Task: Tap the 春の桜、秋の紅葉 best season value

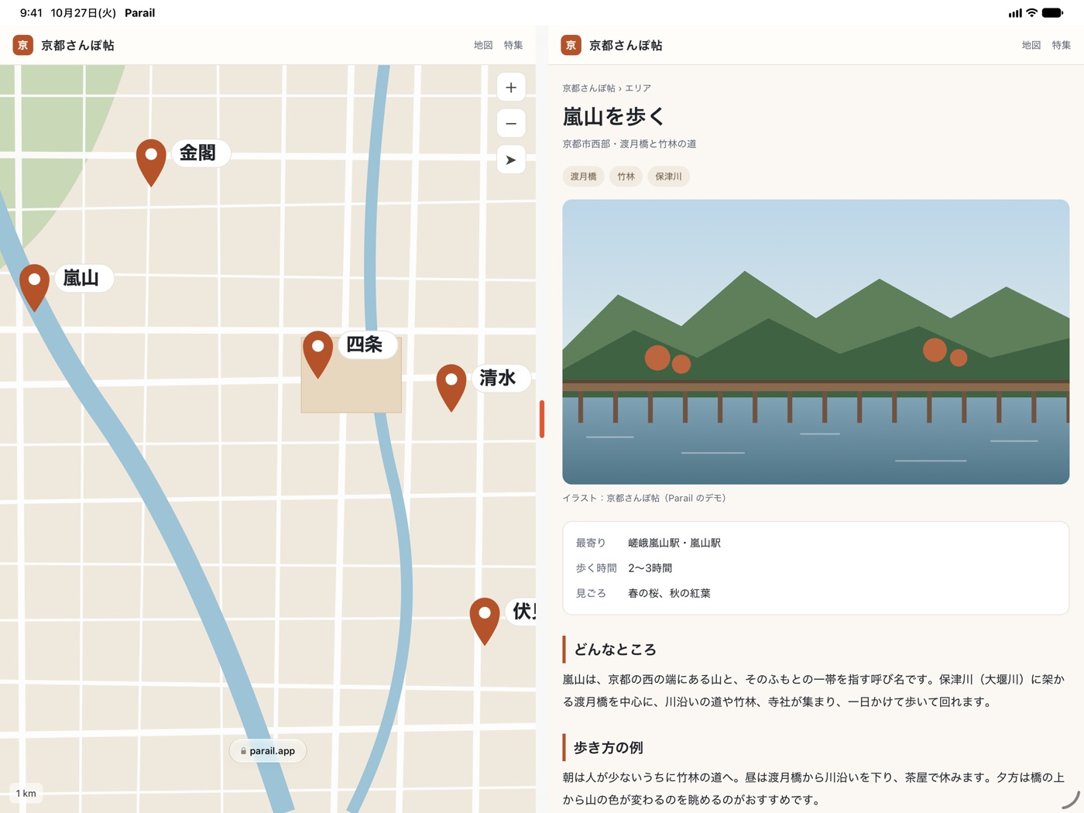Action: coord(669,593)
